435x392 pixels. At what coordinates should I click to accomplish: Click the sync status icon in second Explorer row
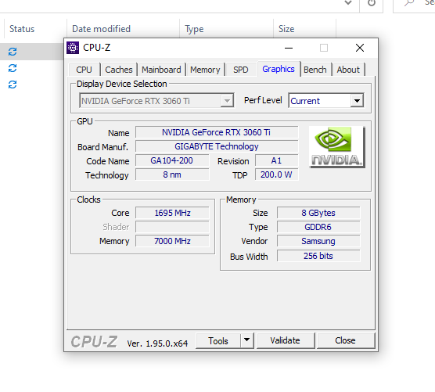13,68
